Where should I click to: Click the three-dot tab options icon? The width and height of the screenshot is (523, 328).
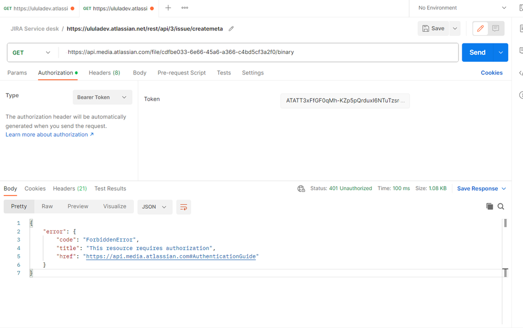tap(185, 8)
